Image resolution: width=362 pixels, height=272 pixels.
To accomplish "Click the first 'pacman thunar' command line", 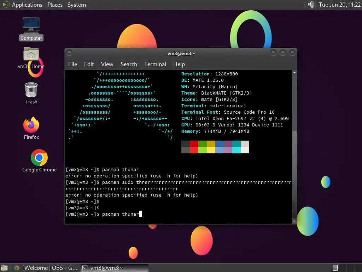I will (102, 170).
